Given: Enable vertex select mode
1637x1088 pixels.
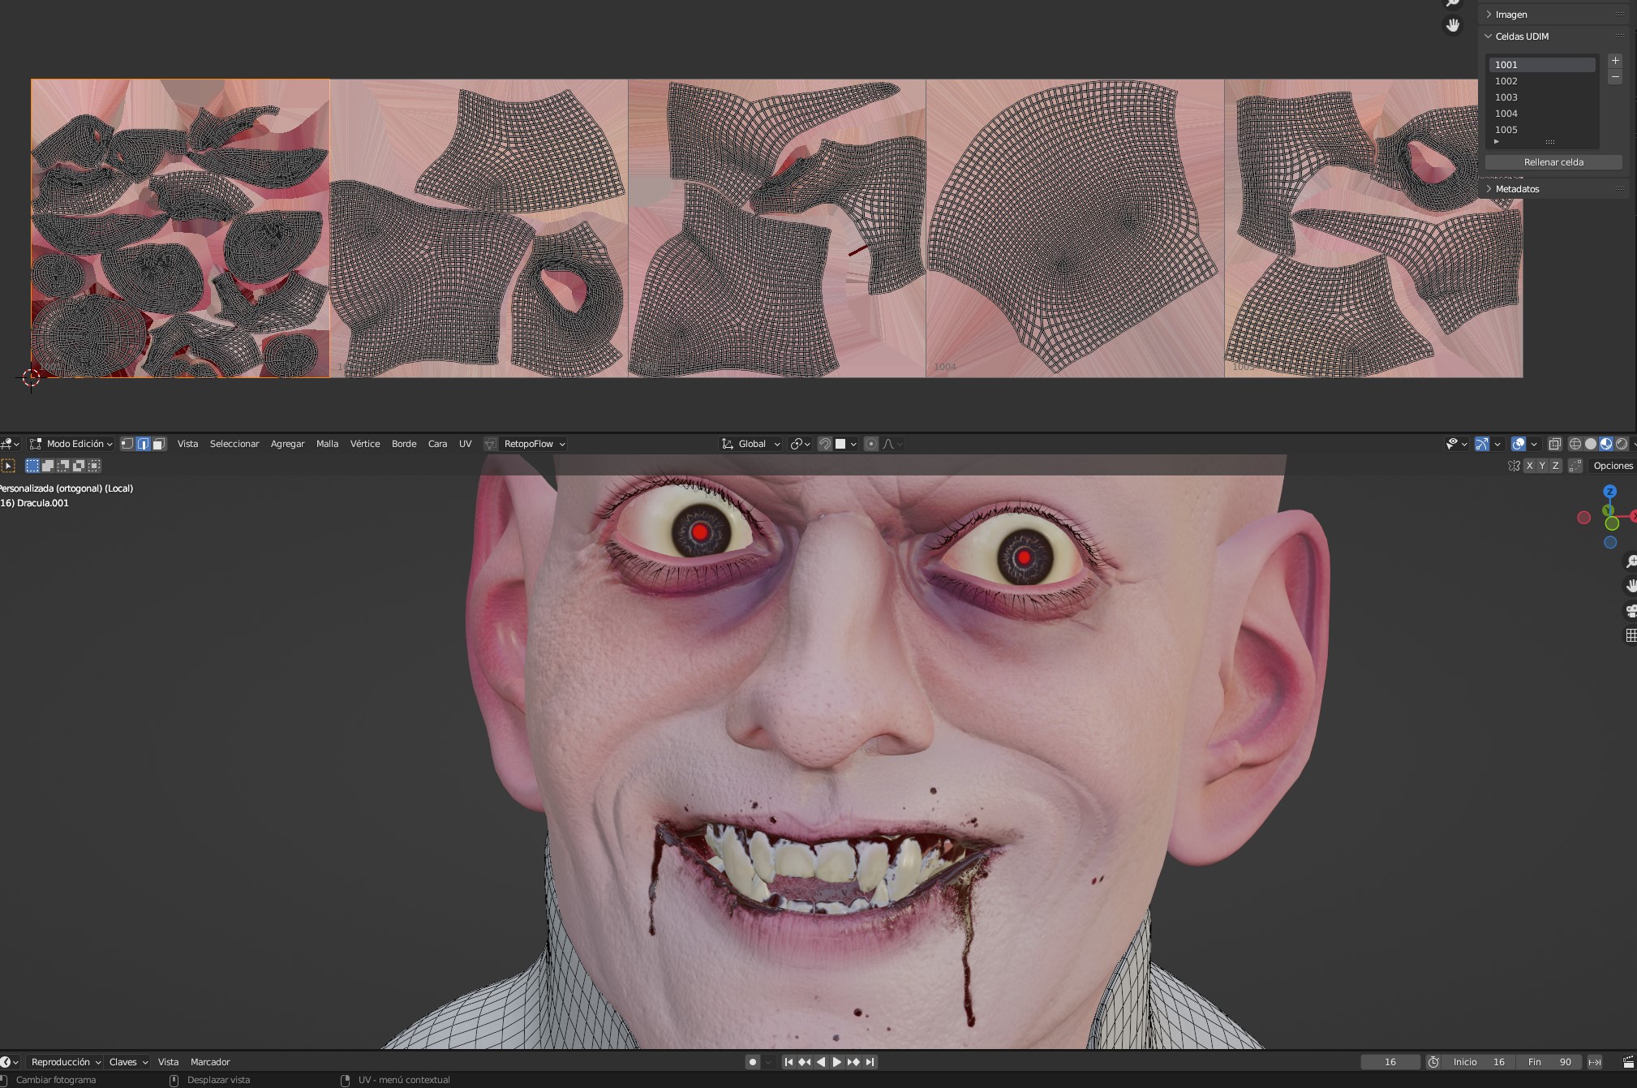Looking at the screenshot, I should pos(127,444).
